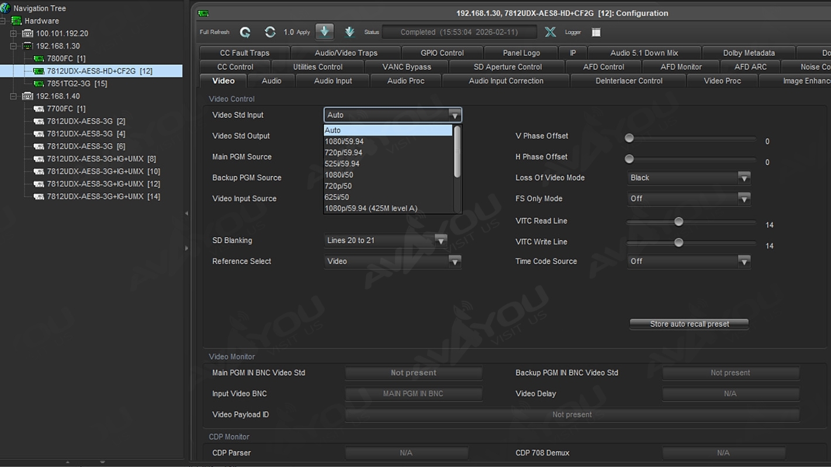Image resolution: width=831 pixels, height=467 pixels.
Task: Click the Video Std Input list scrollbar
Action: (x=457, y=152)
